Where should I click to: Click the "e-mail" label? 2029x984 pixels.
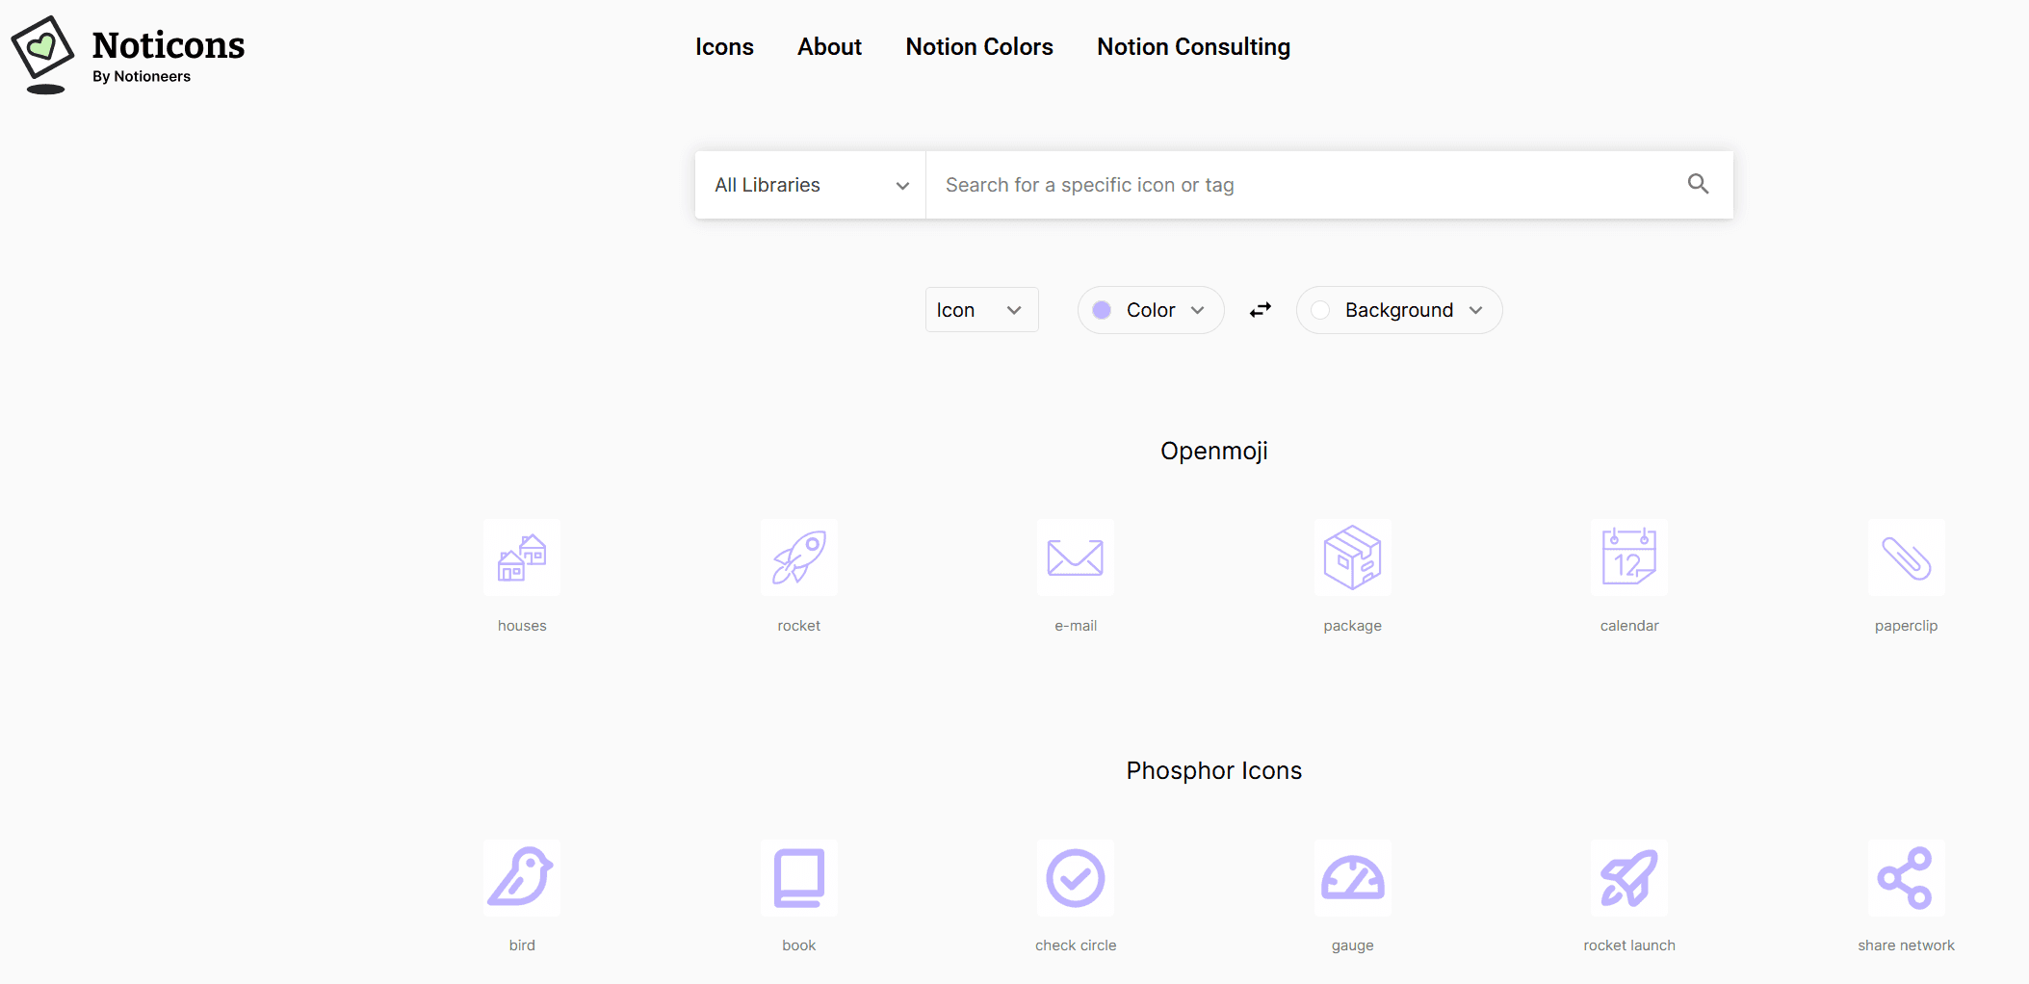click(x=1076, y=626)
